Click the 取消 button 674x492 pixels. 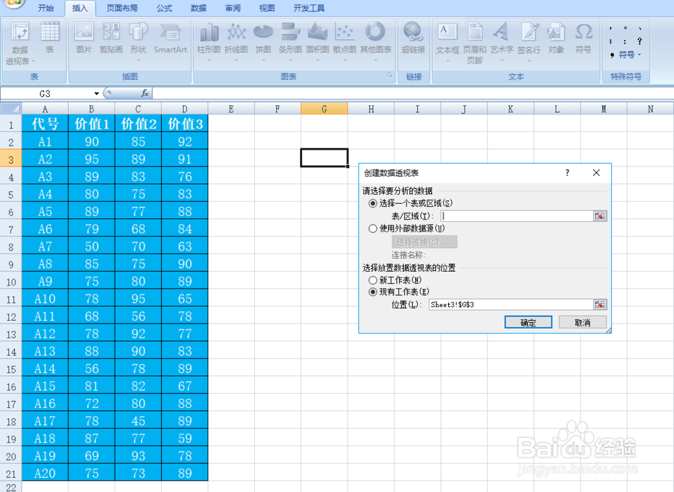click(x=582, y=322)
